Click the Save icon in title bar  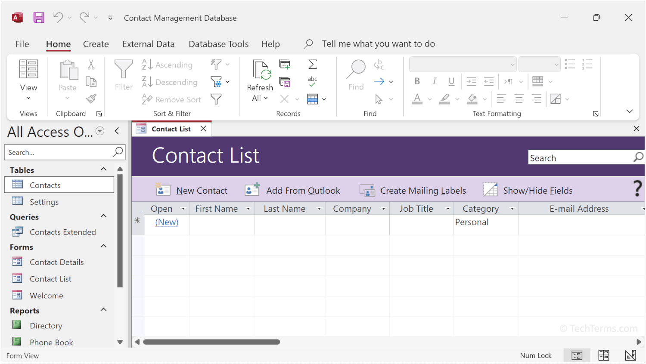coord(39,18)
